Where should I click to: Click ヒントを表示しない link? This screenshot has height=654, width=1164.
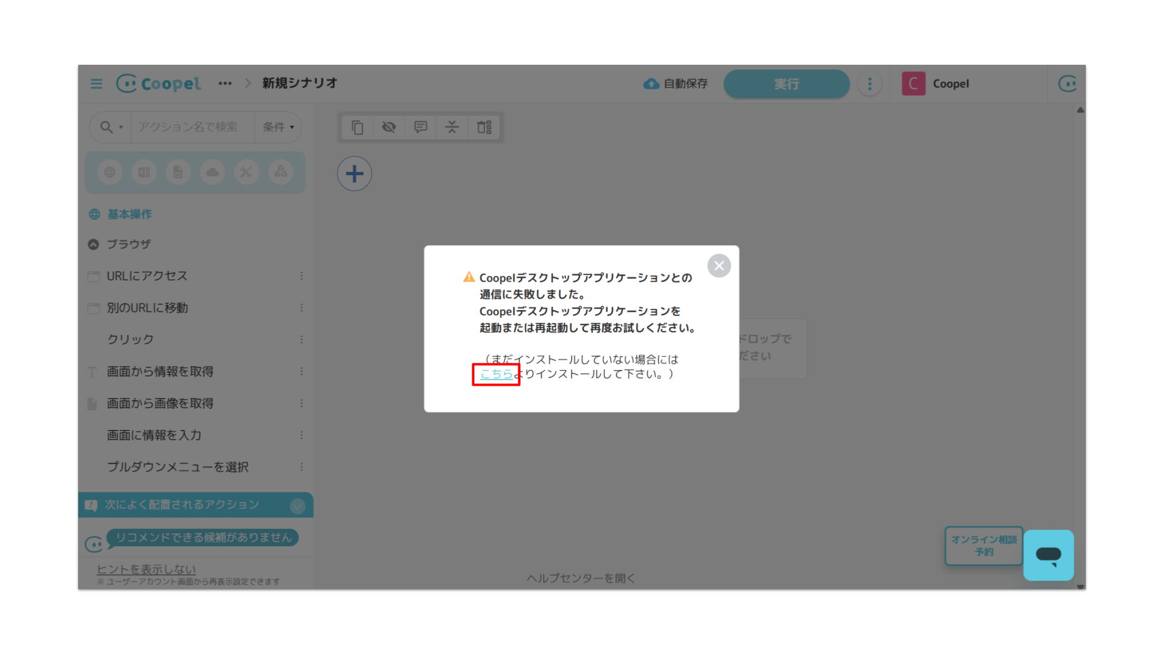coord(146,569)
